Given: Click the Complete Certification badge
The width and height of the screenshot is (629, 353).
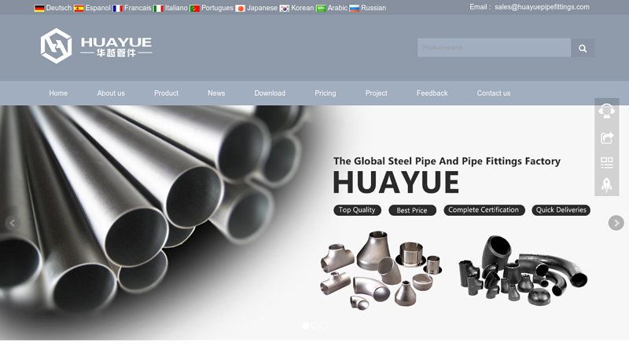Looking at the screenshot, I should 484,210.
